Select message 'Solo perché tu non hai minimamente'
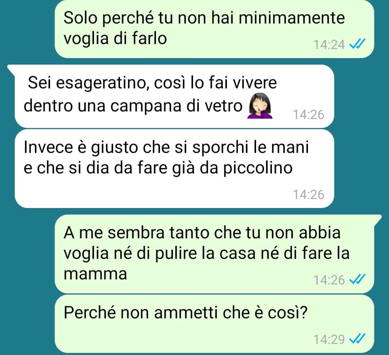 tap(214, 28)
